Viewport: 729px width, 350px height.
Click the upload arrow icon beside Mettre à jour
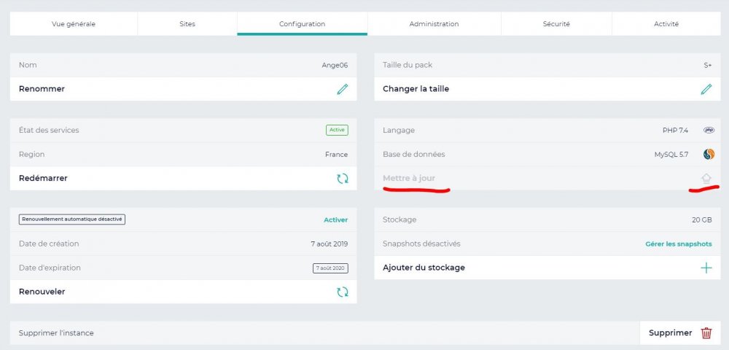click(x=706, y=179)
